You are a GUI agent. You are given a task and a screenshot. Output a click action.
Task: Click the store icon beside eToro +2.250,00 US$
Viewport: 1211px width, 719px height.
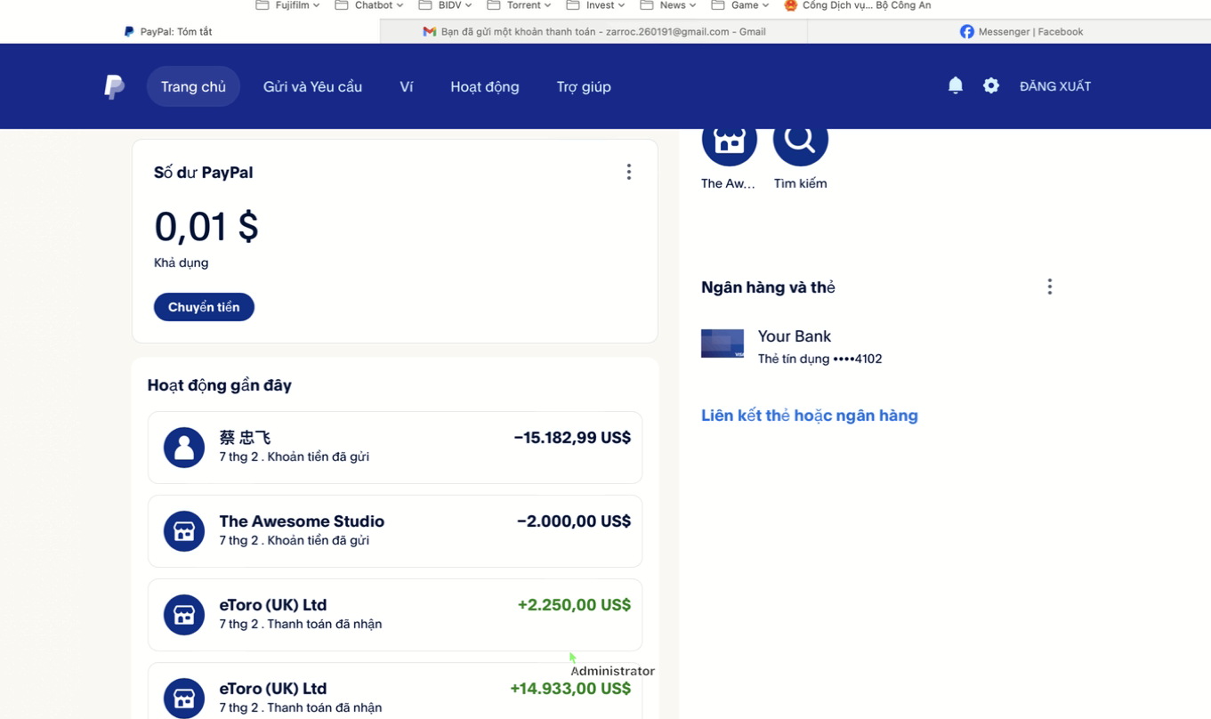coord(184,615)
